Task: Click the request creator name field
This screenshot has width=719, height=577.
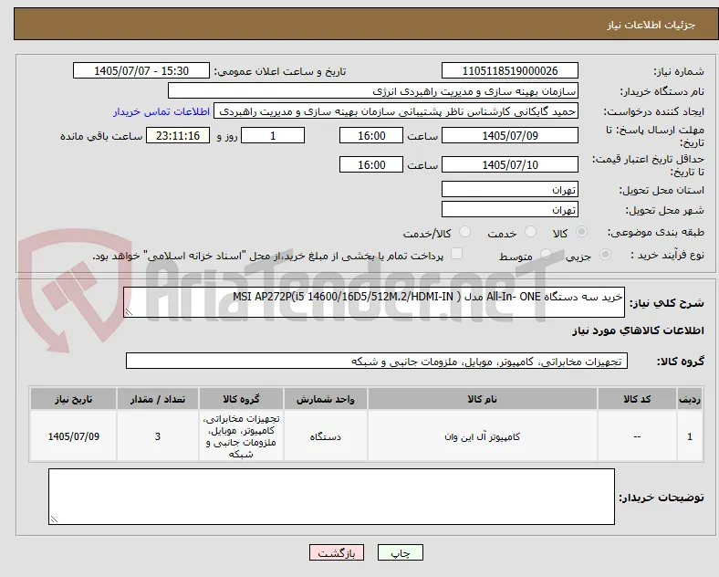Action: [x=396, y=111]
